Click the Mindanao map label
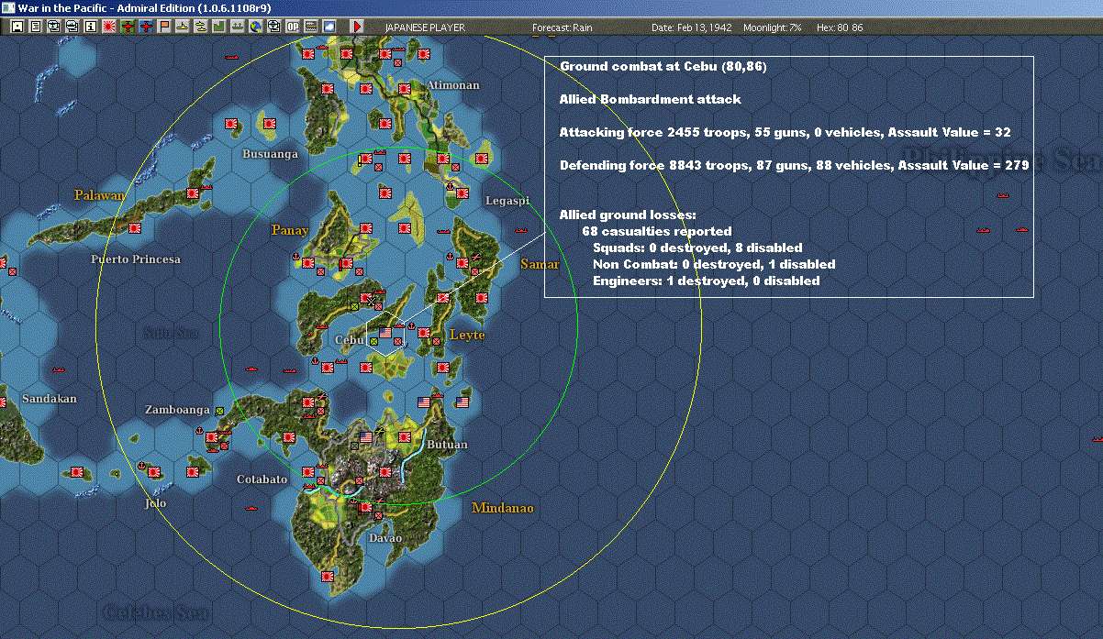 tap(503, 508)
